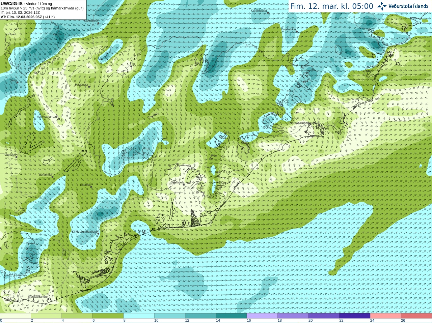Click the 4–6 m/s green legend swatch
Viewport: 432px width, 323px height.
[x=77, y=316]
